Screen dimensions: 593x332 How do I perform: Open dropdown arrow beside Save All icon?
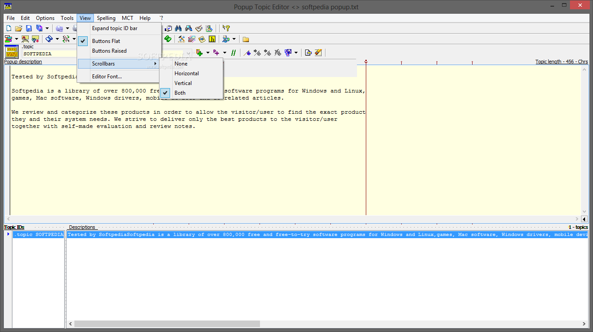47,28
